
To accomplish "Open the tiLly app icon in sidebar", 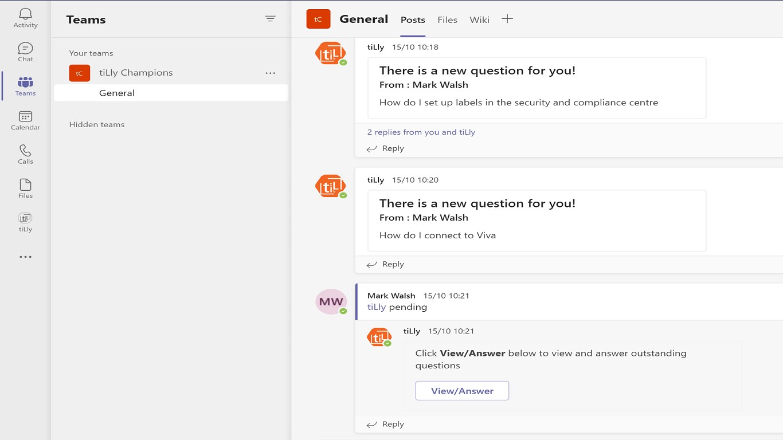I will coord(25,222).
